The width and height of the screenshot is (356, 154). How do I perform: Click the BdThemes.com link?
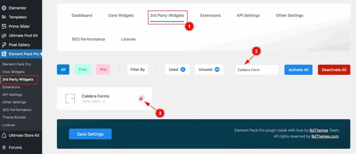click(325, 136)
